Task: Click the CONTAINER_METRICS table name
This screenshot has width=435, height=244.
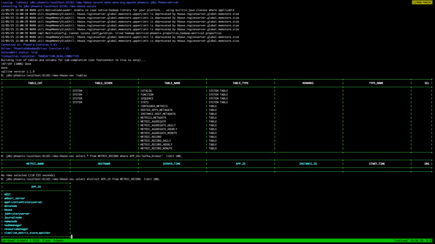Action: tap(154, 106)
